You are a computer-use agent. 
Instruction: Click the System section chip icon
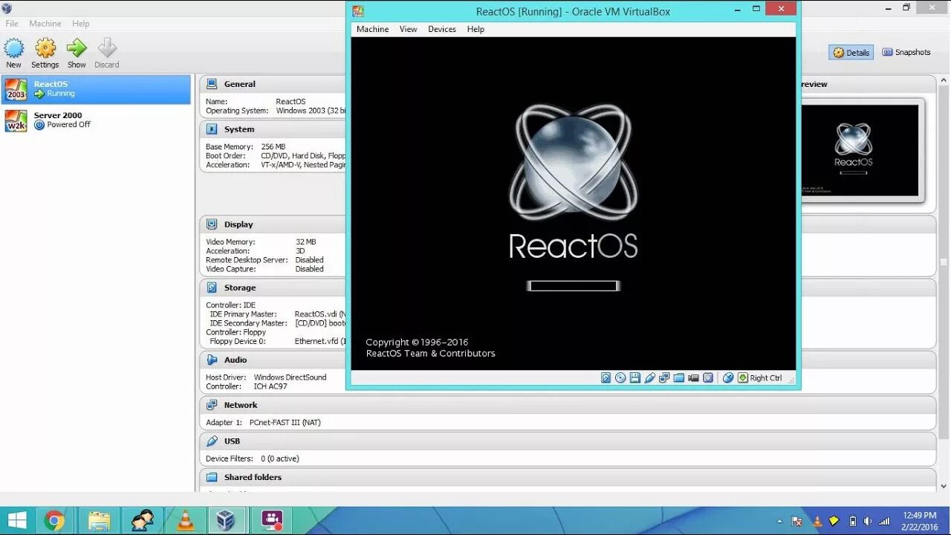click(212, 129)
